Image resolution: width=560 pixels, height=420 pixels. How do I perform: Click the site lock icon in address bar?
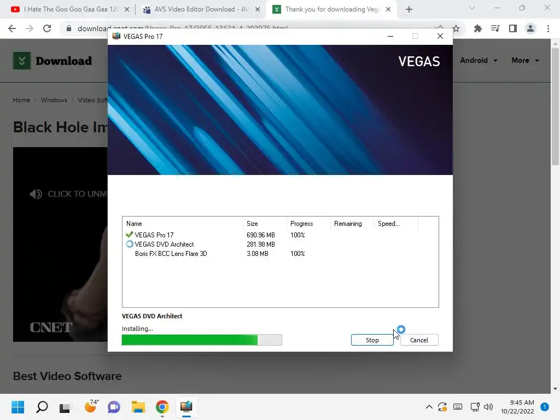pyautogui.click(x=69, y=28)
